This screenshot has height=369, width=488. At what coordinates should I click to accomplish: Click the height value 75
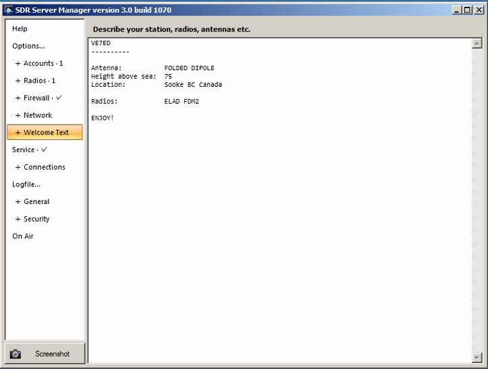tap(168, 76)
